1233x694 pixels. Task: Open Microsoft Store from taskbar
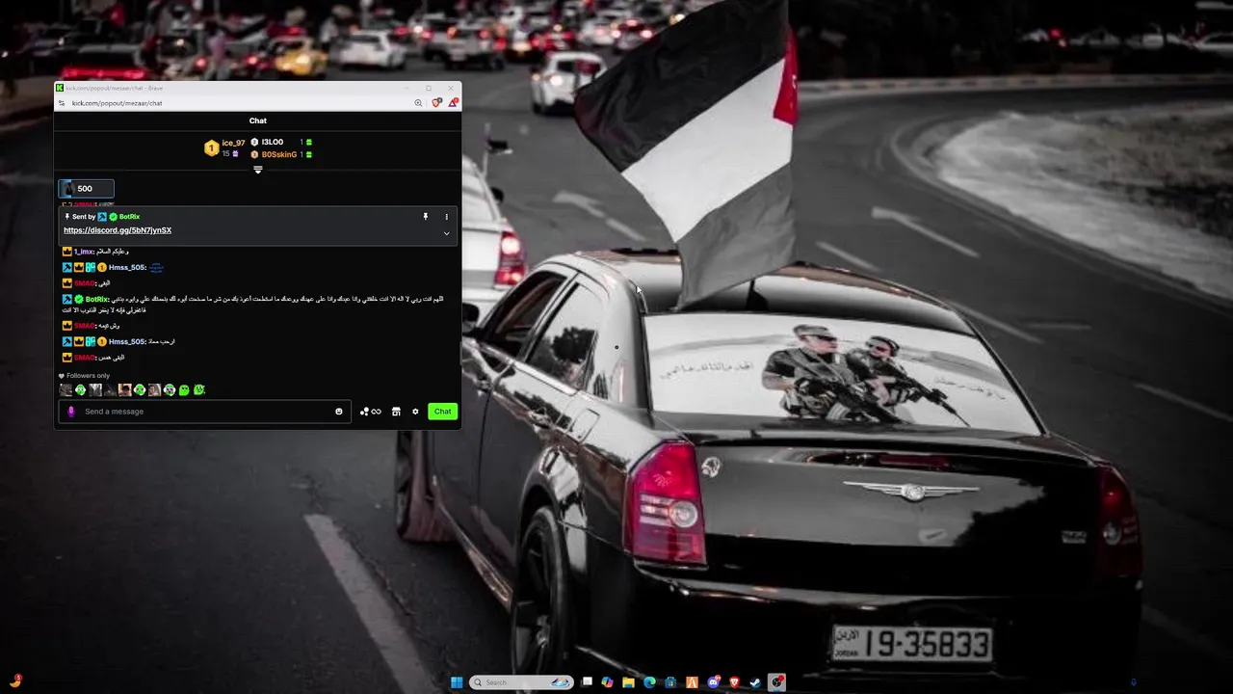(x=670, y=682)
